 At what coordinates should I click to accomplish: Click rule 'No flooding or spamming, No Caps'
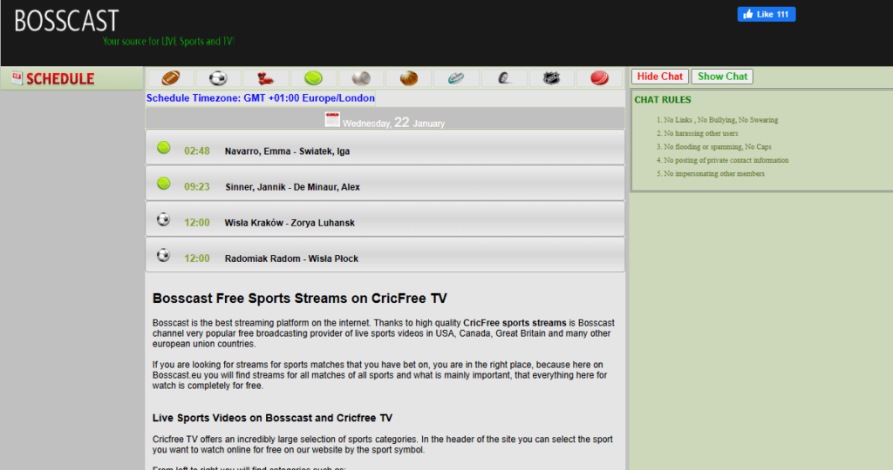click(x=718, y=146)
